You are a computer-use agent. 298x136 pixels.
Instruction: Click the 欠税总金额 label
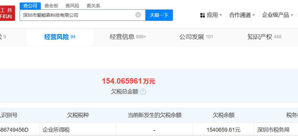pos(124,92)
